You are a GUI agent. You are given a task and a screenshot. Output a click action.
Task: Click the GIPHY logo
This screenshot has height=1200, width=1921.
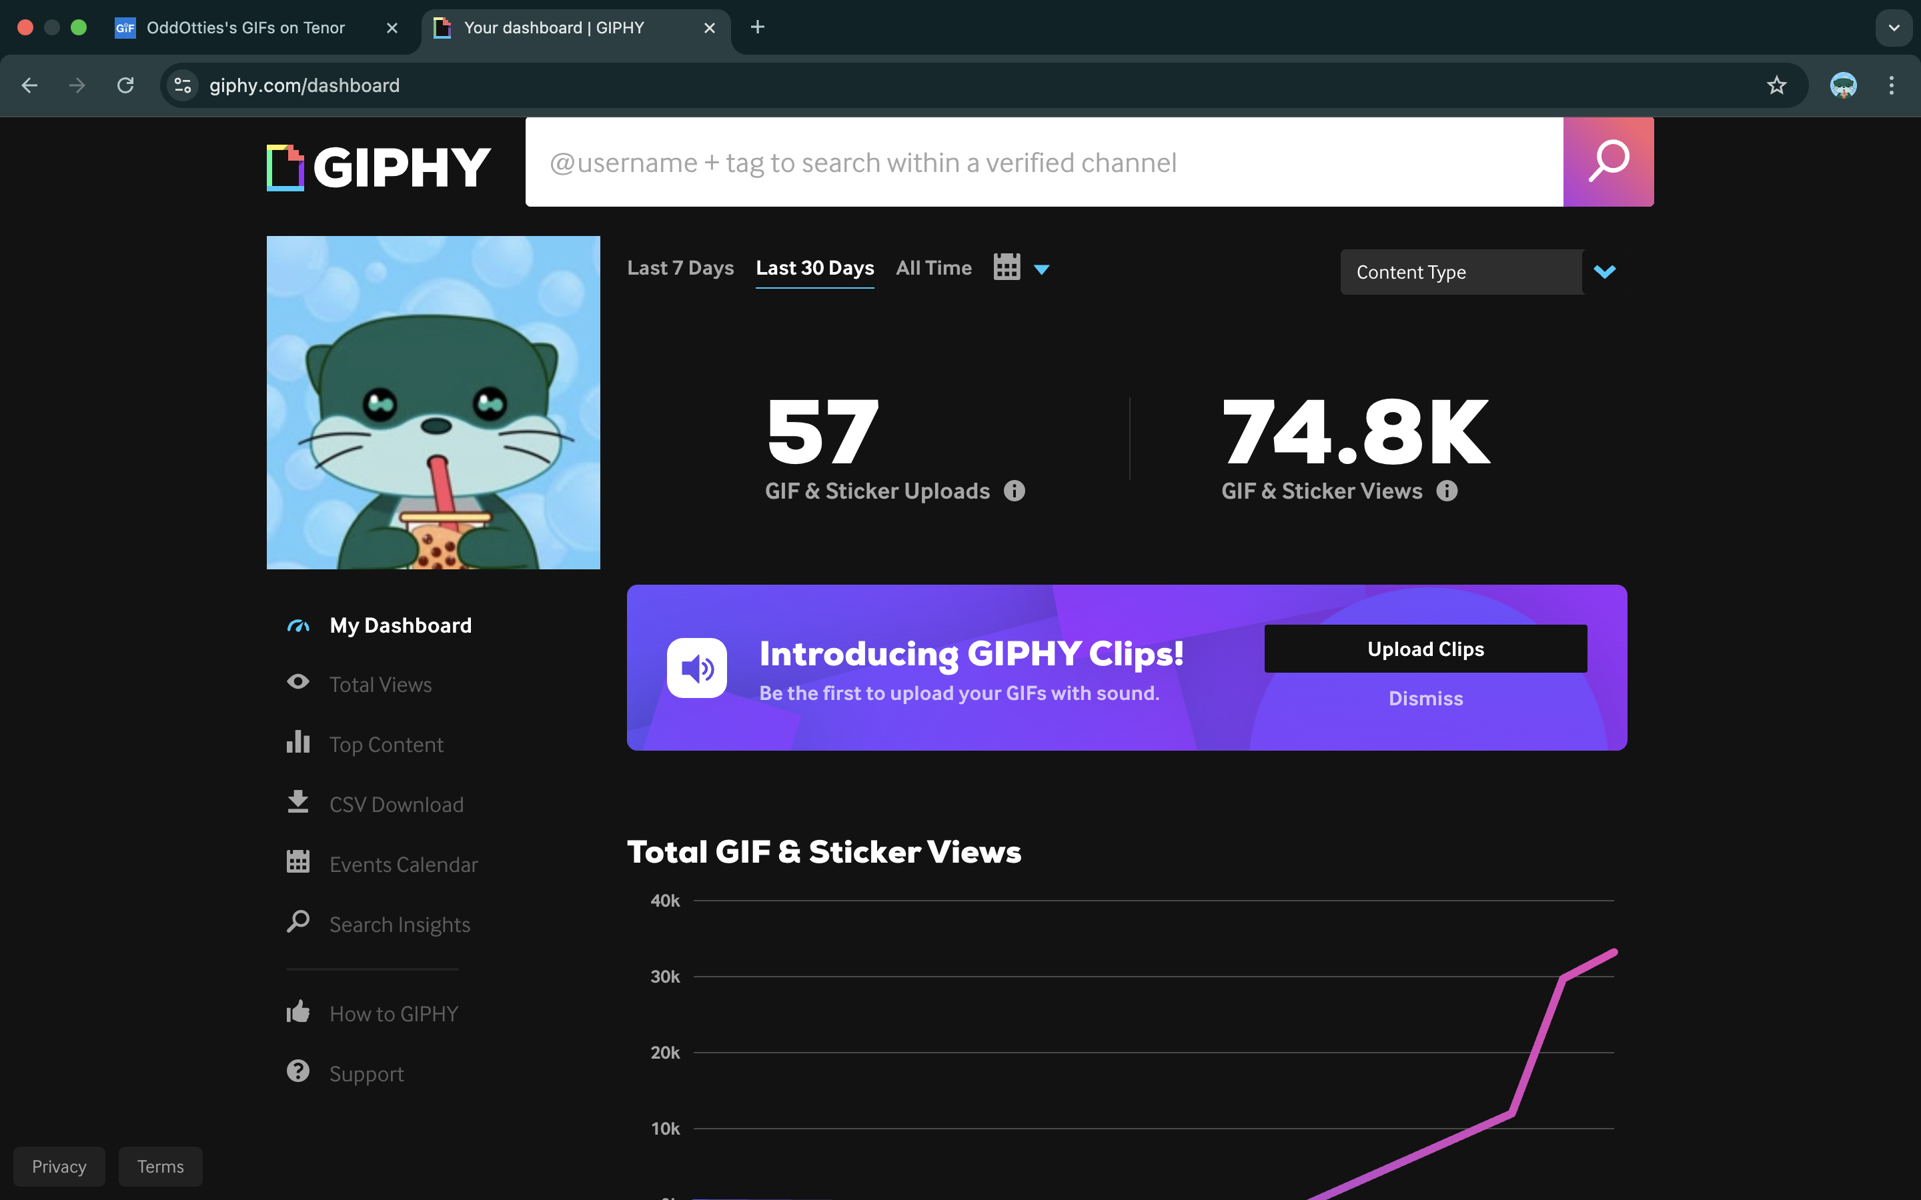coord(379,167)
